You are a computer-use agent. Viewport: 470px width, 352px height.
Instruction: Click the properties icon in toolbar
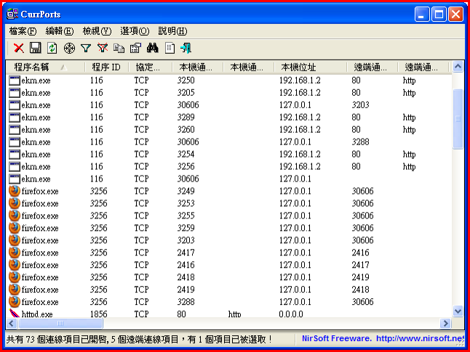[135, 48]
